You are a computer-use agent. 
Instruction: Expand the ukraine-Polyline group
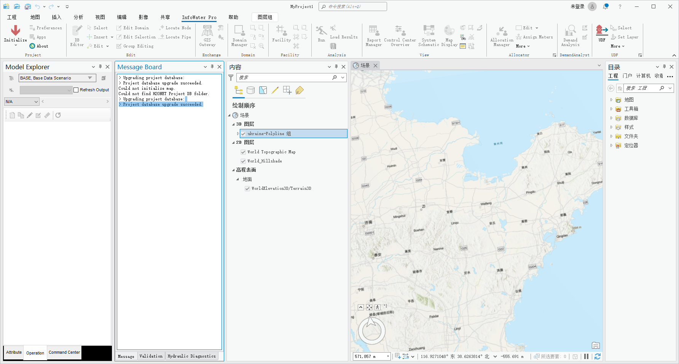238,134
